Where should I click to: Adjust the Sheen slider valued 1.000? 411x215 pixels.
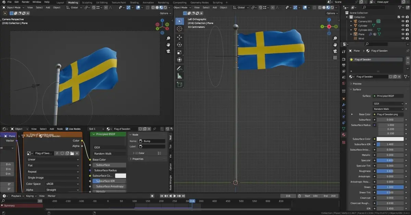(390, 187)
